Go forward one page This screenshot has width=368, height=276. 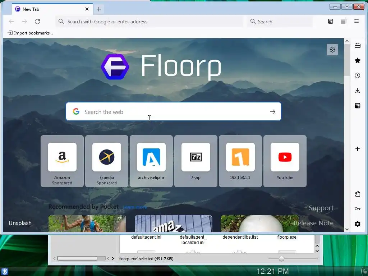pyautogui.click(x=24, y=22)
